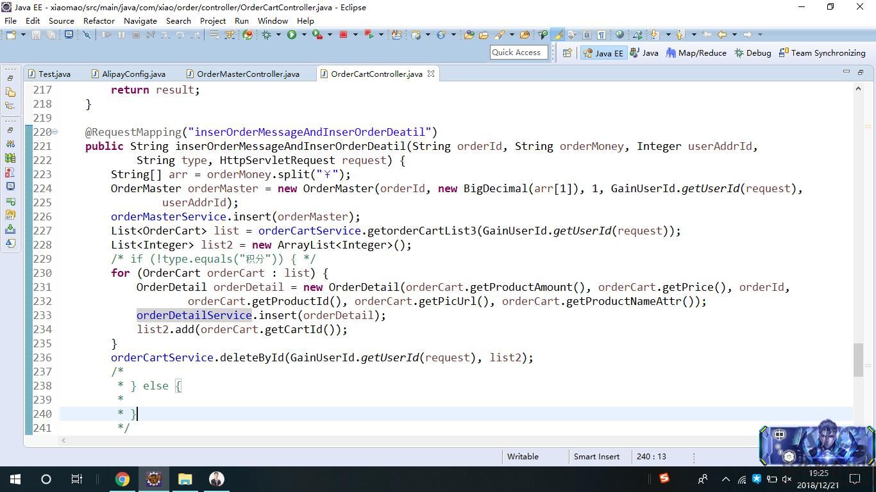Open the Refactor menu
The width and height of the screenshot is (876, 492).
coord(99,20)
